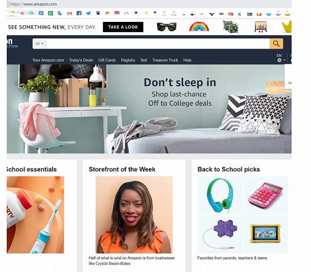This screenshot has height=272, width=311.
Task: Click into the Amazon search field
Action: coord(157,43)
